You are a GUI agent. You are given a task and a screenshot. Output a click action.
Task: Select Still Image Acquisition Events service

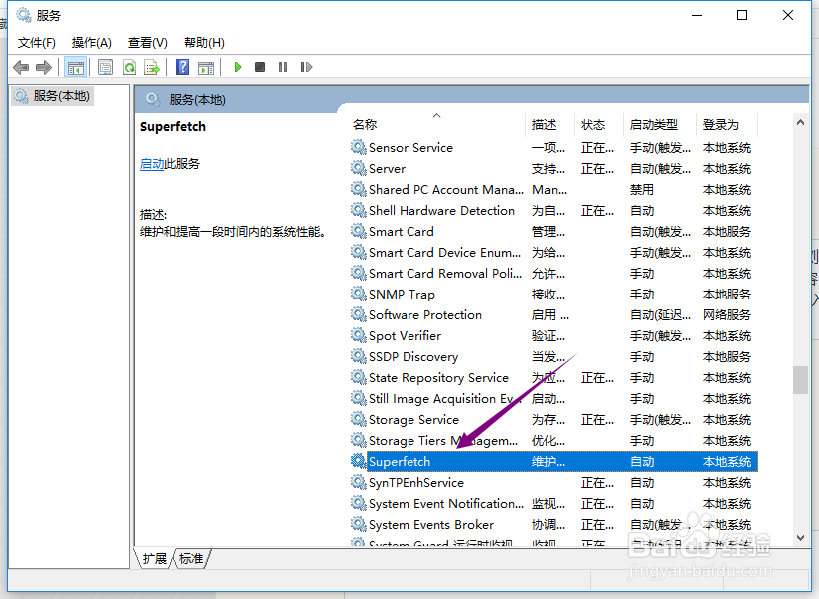point(553,398)
